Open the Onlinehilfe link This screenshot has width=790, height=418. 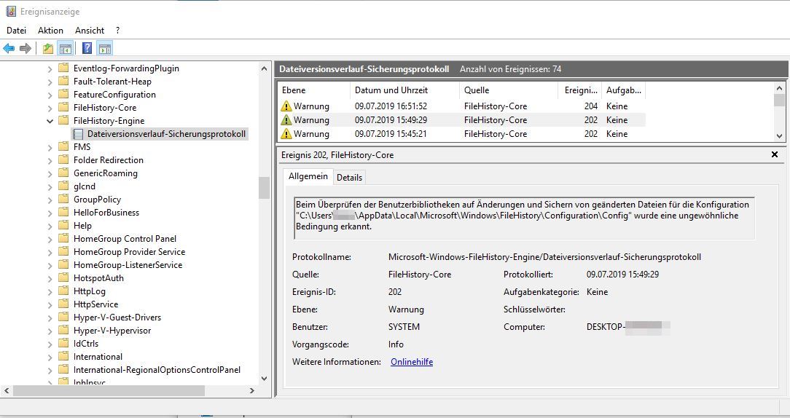[412, 362]
